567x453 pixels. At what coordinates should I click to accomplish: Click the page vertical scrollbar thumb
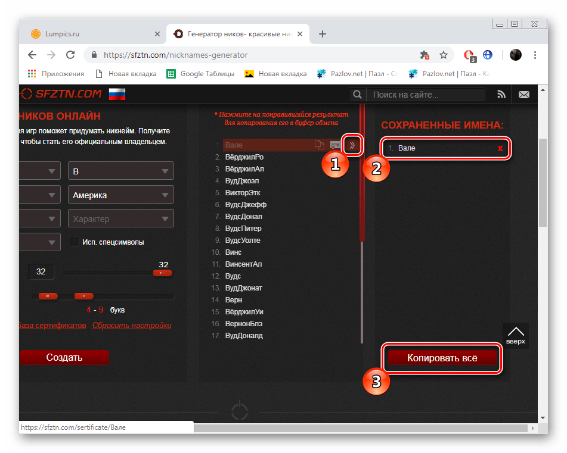pos(543,182)
